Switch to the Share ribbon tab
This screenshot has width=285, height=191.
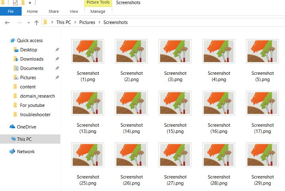[54, 11]
